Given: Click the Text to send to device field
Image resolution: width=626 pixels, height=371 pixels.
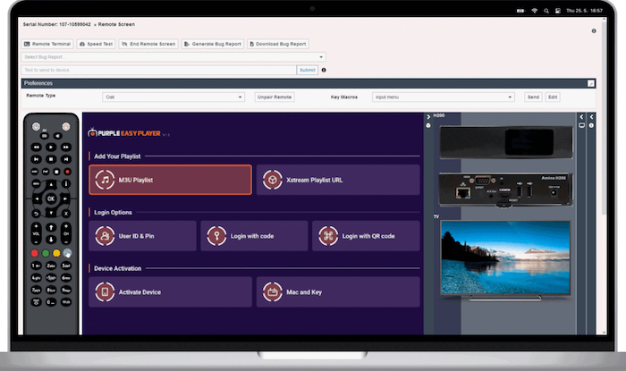Looking at the screenshot, I should [158, 70].
